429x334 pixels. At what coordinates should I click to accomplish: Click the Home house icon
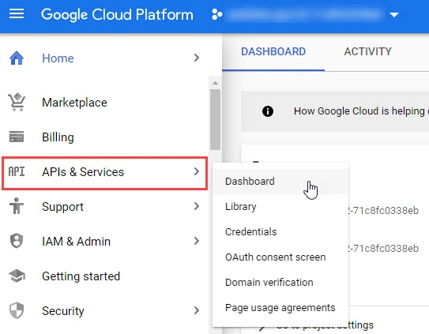pos(17,58)
